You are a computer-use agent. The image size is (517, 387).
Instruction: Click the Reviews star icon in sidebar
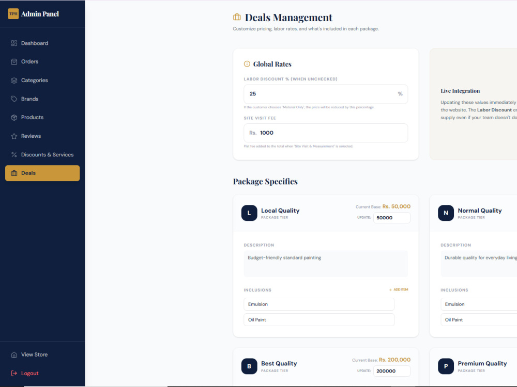(x=14, y=136)
